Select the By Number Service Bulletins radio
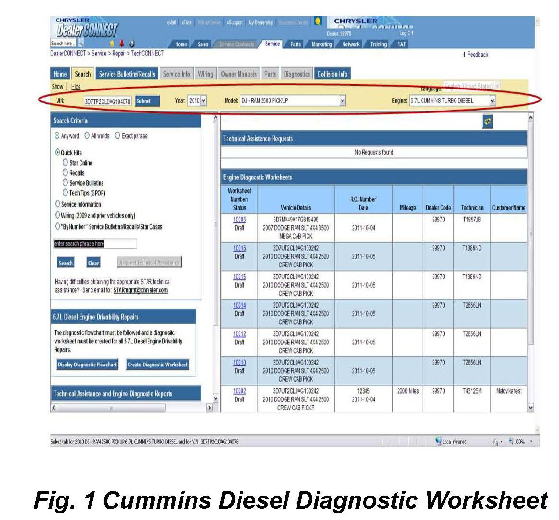The width and height of the screenshot is (559, 520). [x=57, y=226]
